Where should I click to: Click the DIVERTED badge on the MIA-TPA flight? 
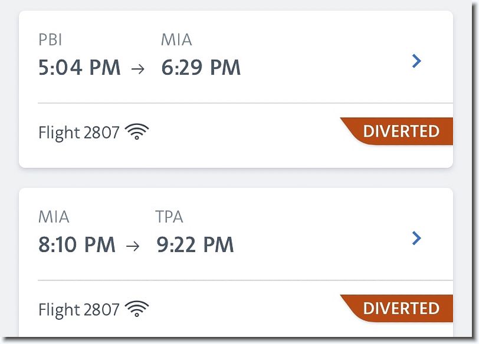[x=396, y=308]
